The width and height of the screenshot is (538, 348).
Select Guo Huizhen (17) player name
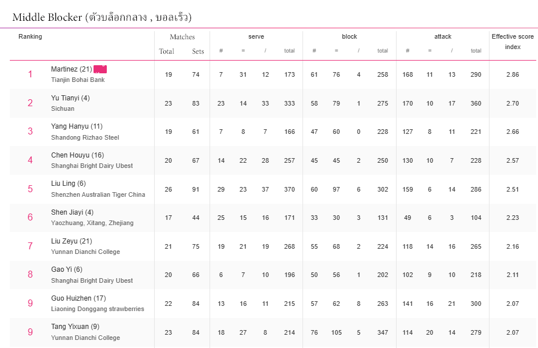click(79, 298)
